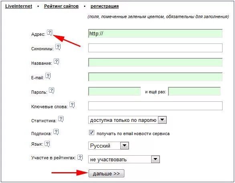The height and width of the screenshot is (183, 235).
Task: Click the дальше >> button
Action: pos(106,173)
